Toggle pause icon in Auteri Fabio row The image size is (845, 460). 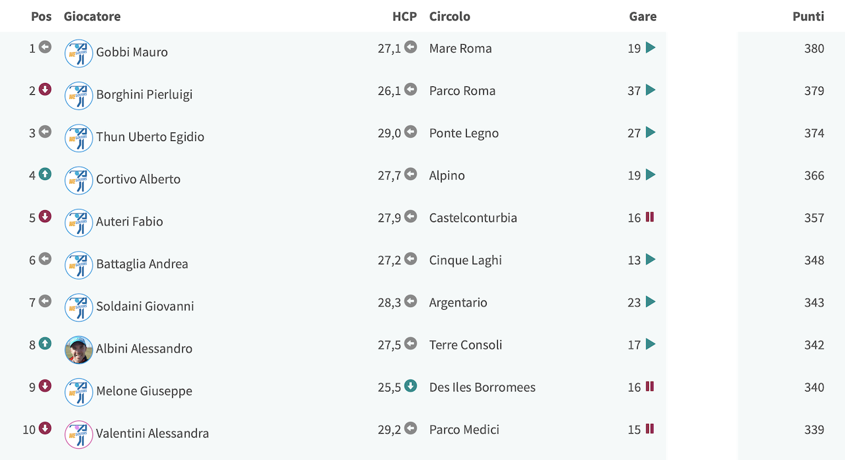[650, 217]
